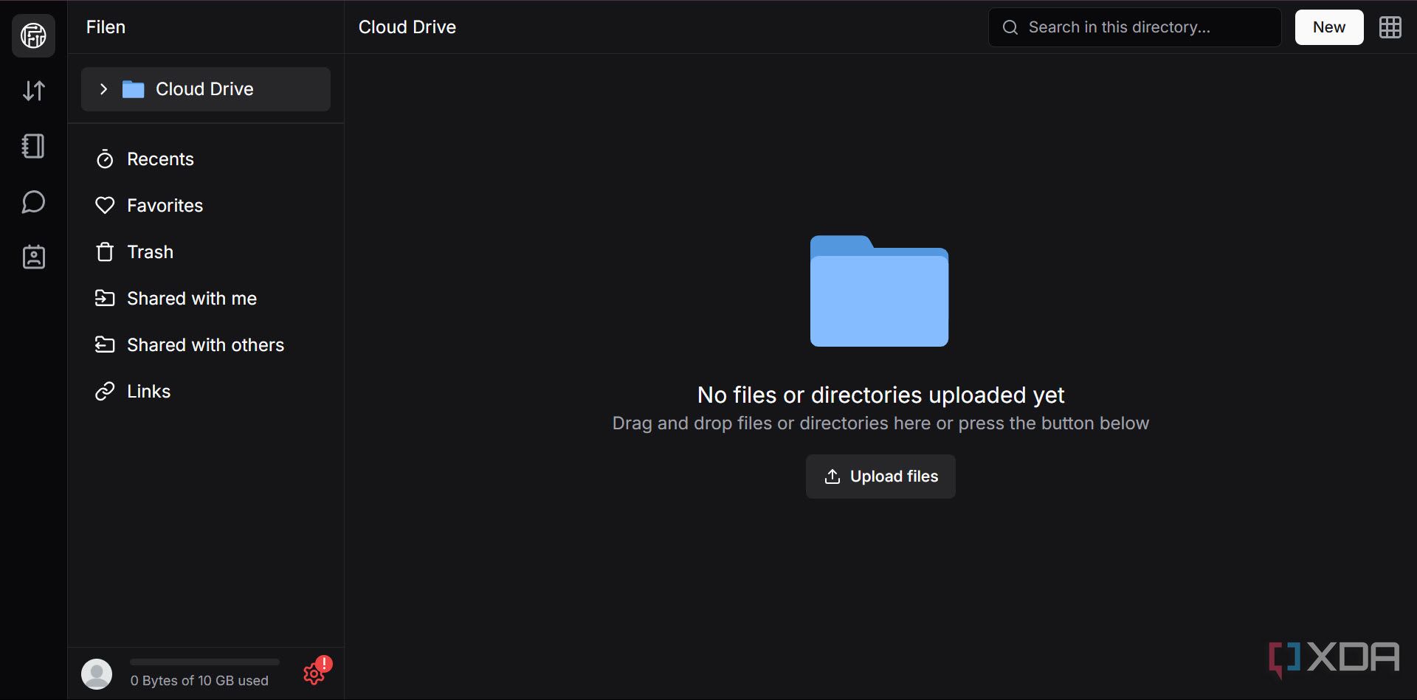Click the Cloud Drive header title
The height and width of the screenshot is (700, 1417).
[407, 27]
